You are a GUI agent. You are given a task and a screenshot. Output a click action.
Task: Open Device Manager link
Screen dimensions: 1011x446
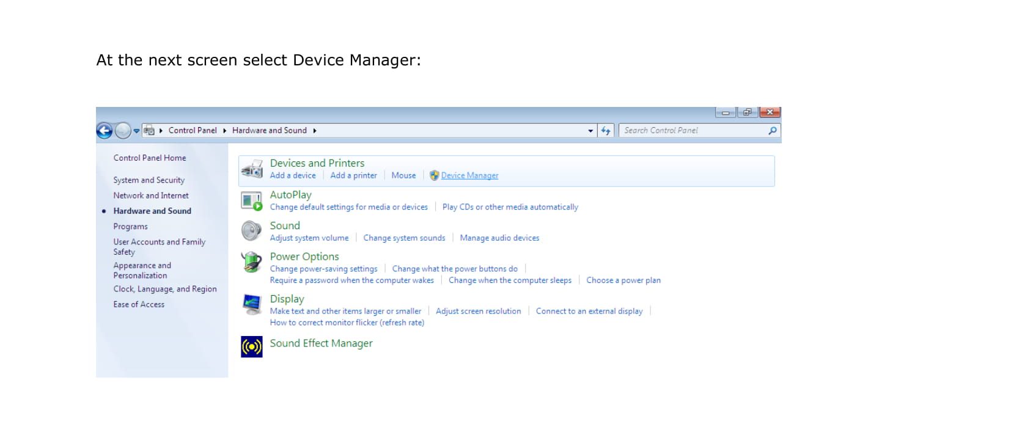(470, 175)
